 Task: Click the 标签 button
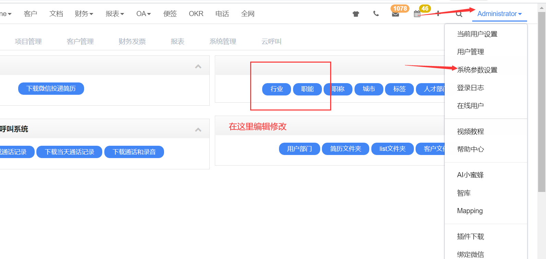click(399, 89)
